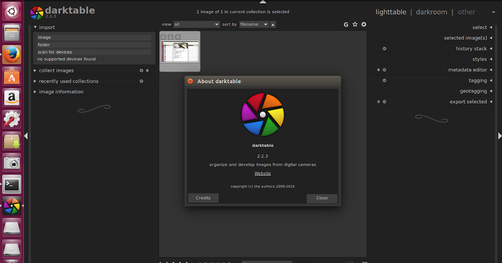Click '1 image of 1 in current collection' status
This screenshot has width=502, height=263.
(243, 12)
